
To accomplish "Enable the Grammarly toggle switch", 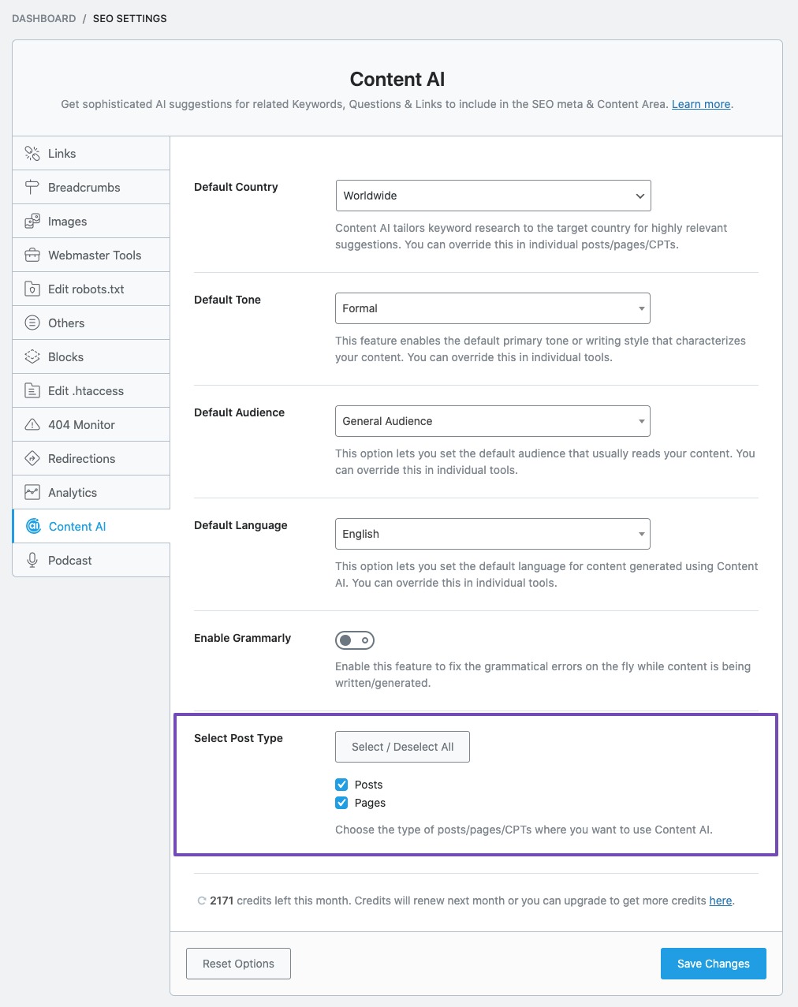I will 355,640.
